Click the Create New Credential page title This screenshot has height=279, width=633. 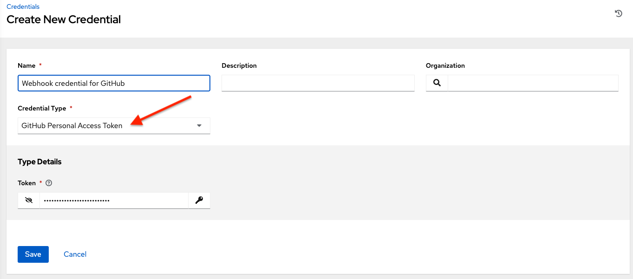click(64, 19)
